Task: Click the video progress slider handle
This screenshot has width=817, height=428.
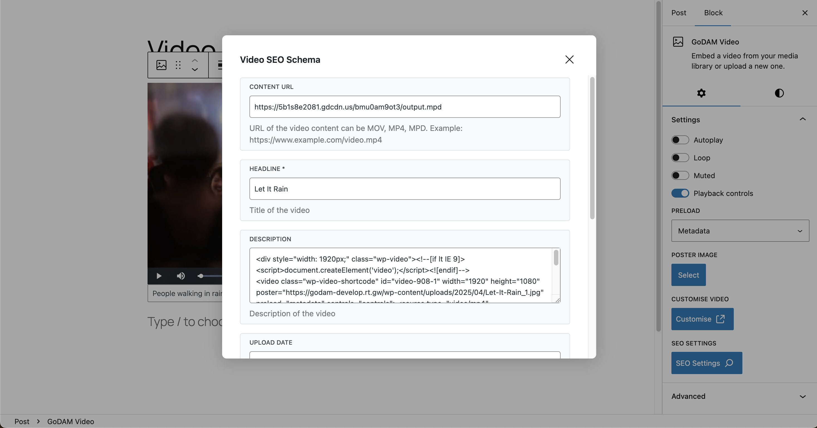Action: (x=200, y=276)
